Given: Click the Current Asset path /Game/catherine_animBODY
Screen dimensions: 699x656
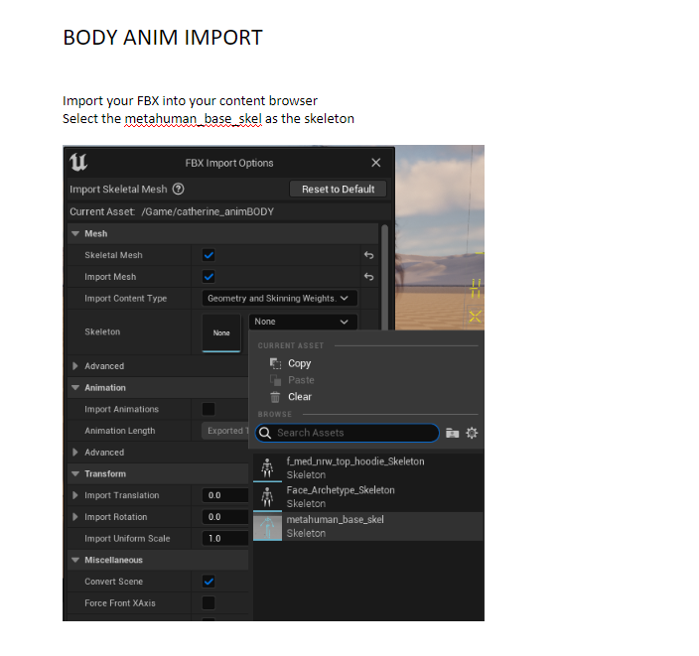Looking at the screenshot, I should pyautogui.click(x=208, y=211).
